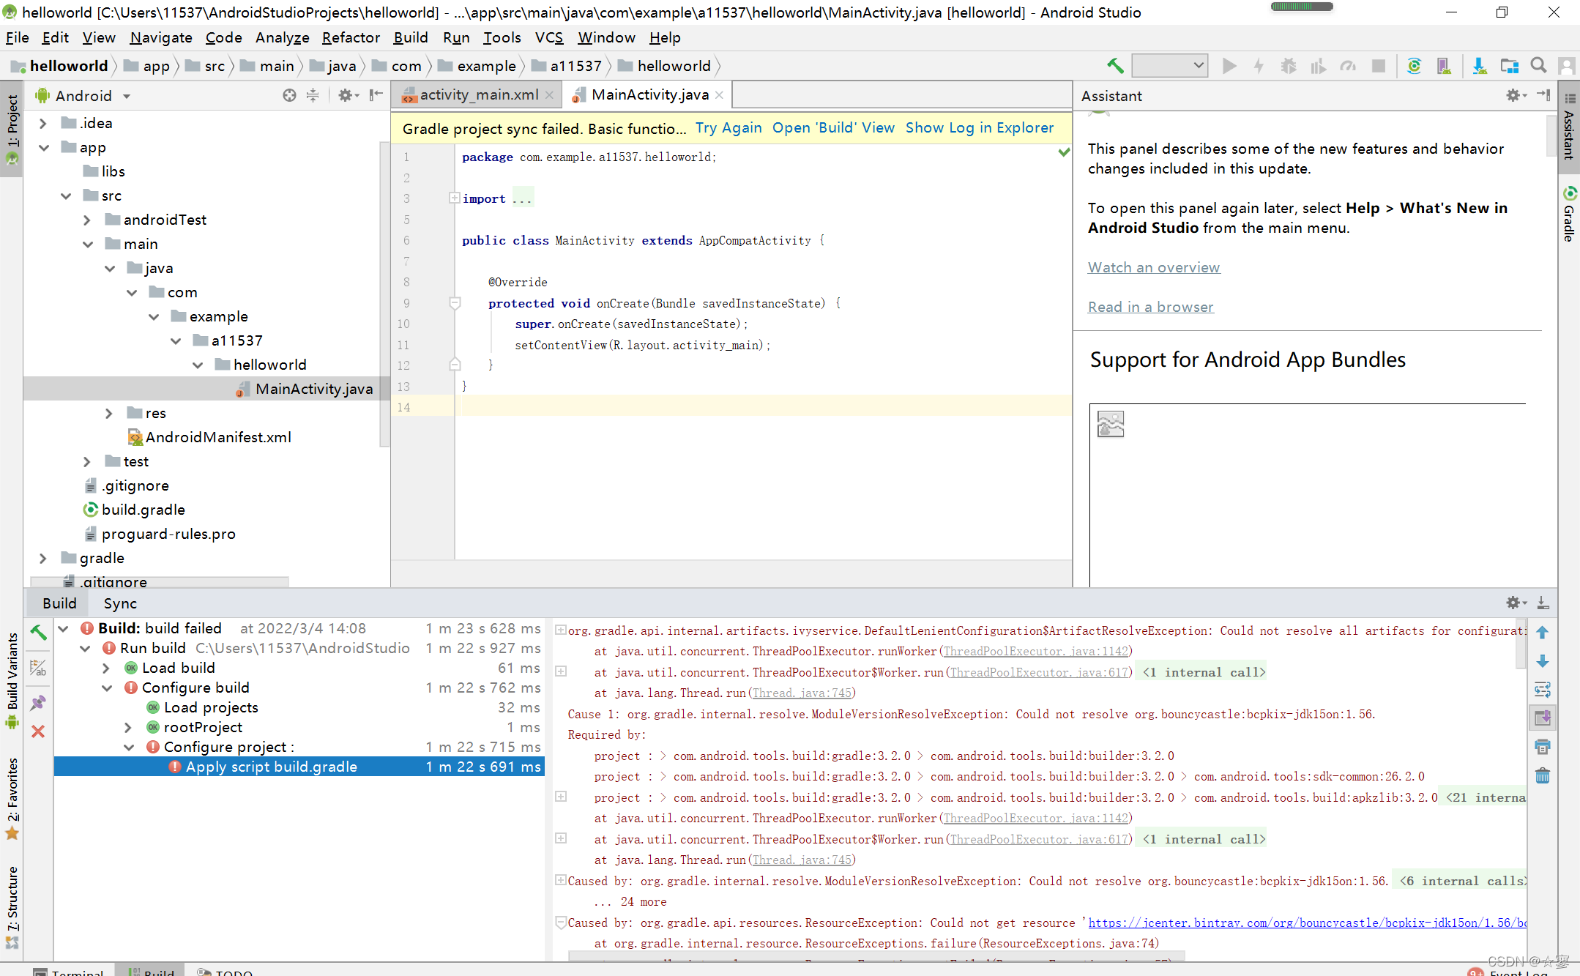Open the run configuration combo box

pos(1169,66)
